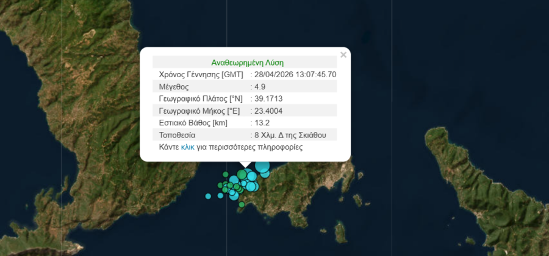The height and width of the screenshot is (256, 549).
Task: Click the origin time value 28/04/2026 13:07:45.70
Action: coord(295,74)
